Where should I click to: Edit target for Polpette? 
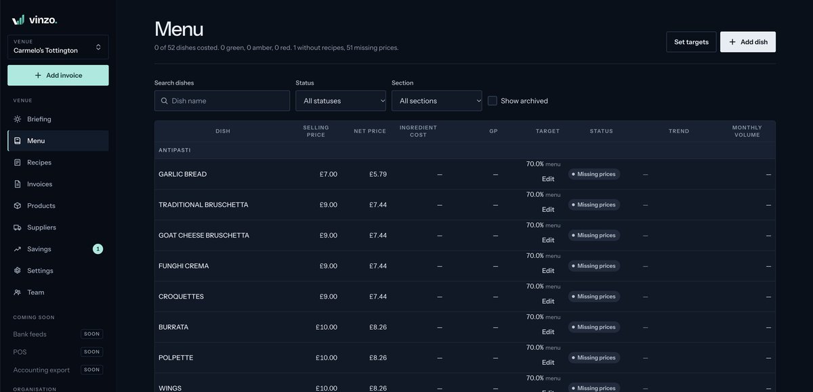[x=548, y=362]
